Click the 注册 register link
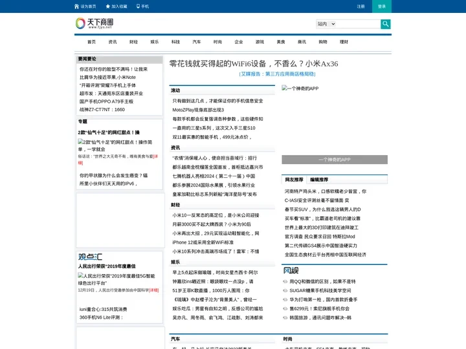The height and width of the screenshot is (349, 466). [x=361, y=6]
